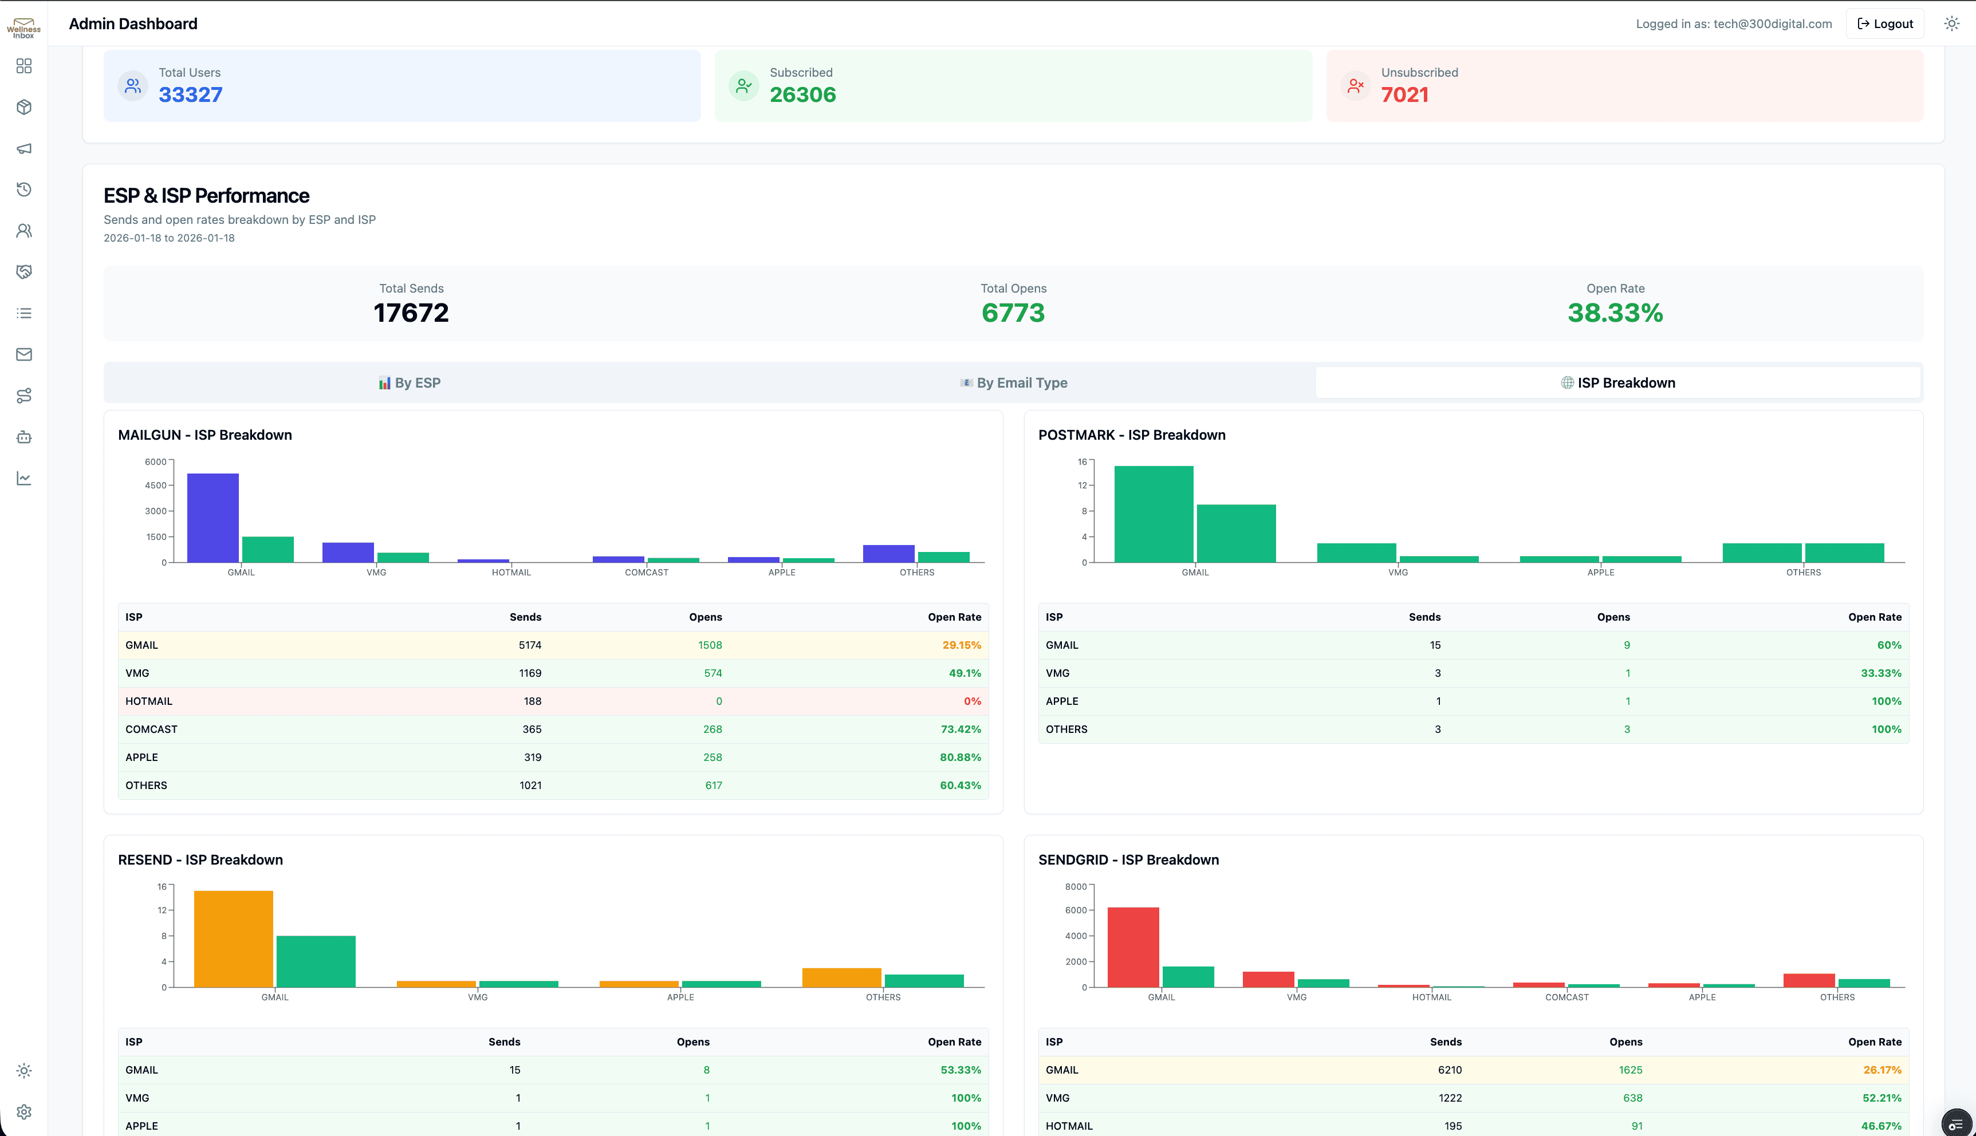Screen dimensions: 1976x1136
Task: Select the partners handshake icon
Action: (24, 271)
